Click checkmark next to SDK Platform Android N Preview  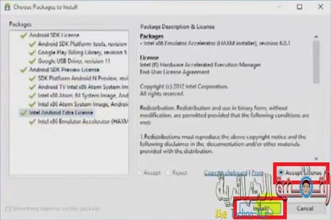point(32,79)
